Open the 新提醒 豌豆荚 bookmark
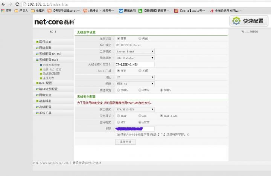The height and width of the screenshot is (176, 271). coord(154,11)
